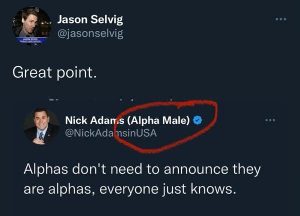
Task: Open three-dot menu on Nick Adams' quoted tweet
Action: [270, 120]
